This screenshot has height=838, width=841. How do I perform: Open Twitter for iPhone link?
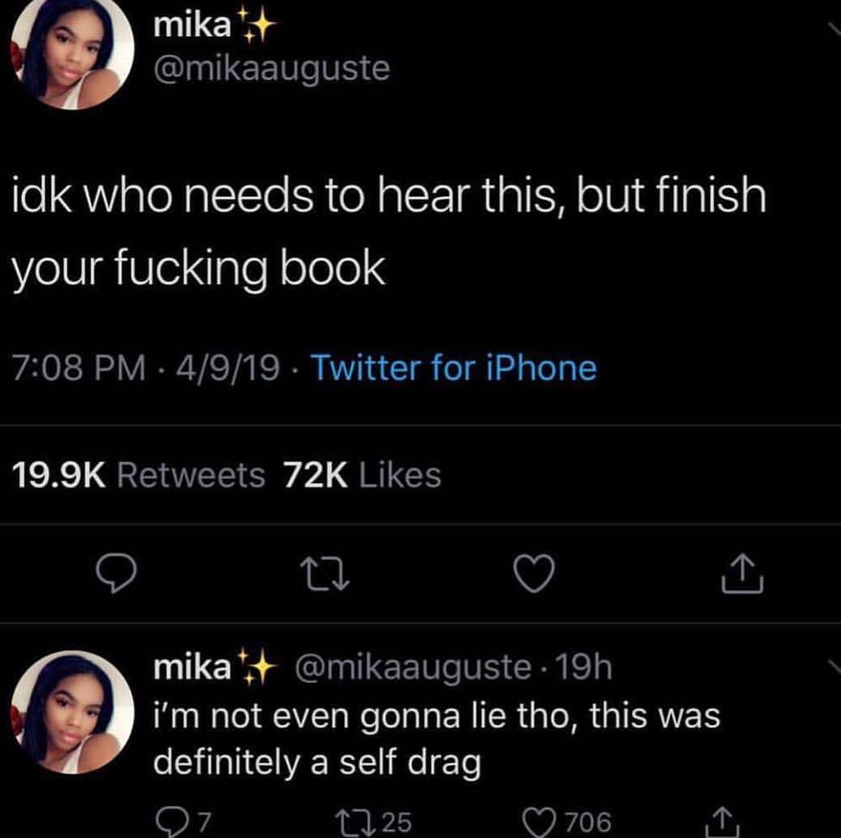[x=454, y=368]
